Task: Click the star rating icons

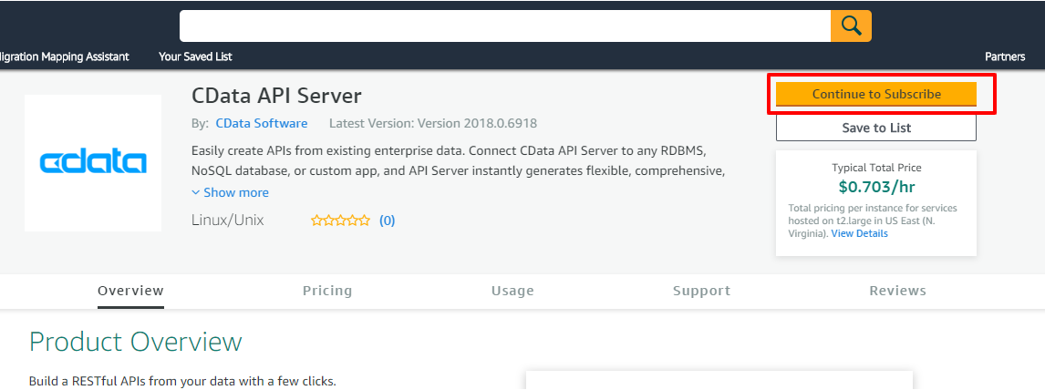Action: tap(340, 221)
